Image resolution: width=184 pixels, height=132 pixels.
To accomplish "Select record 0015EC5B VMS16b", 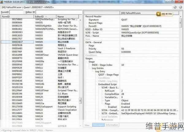I will pyautogui.click(x=40, y=84).
